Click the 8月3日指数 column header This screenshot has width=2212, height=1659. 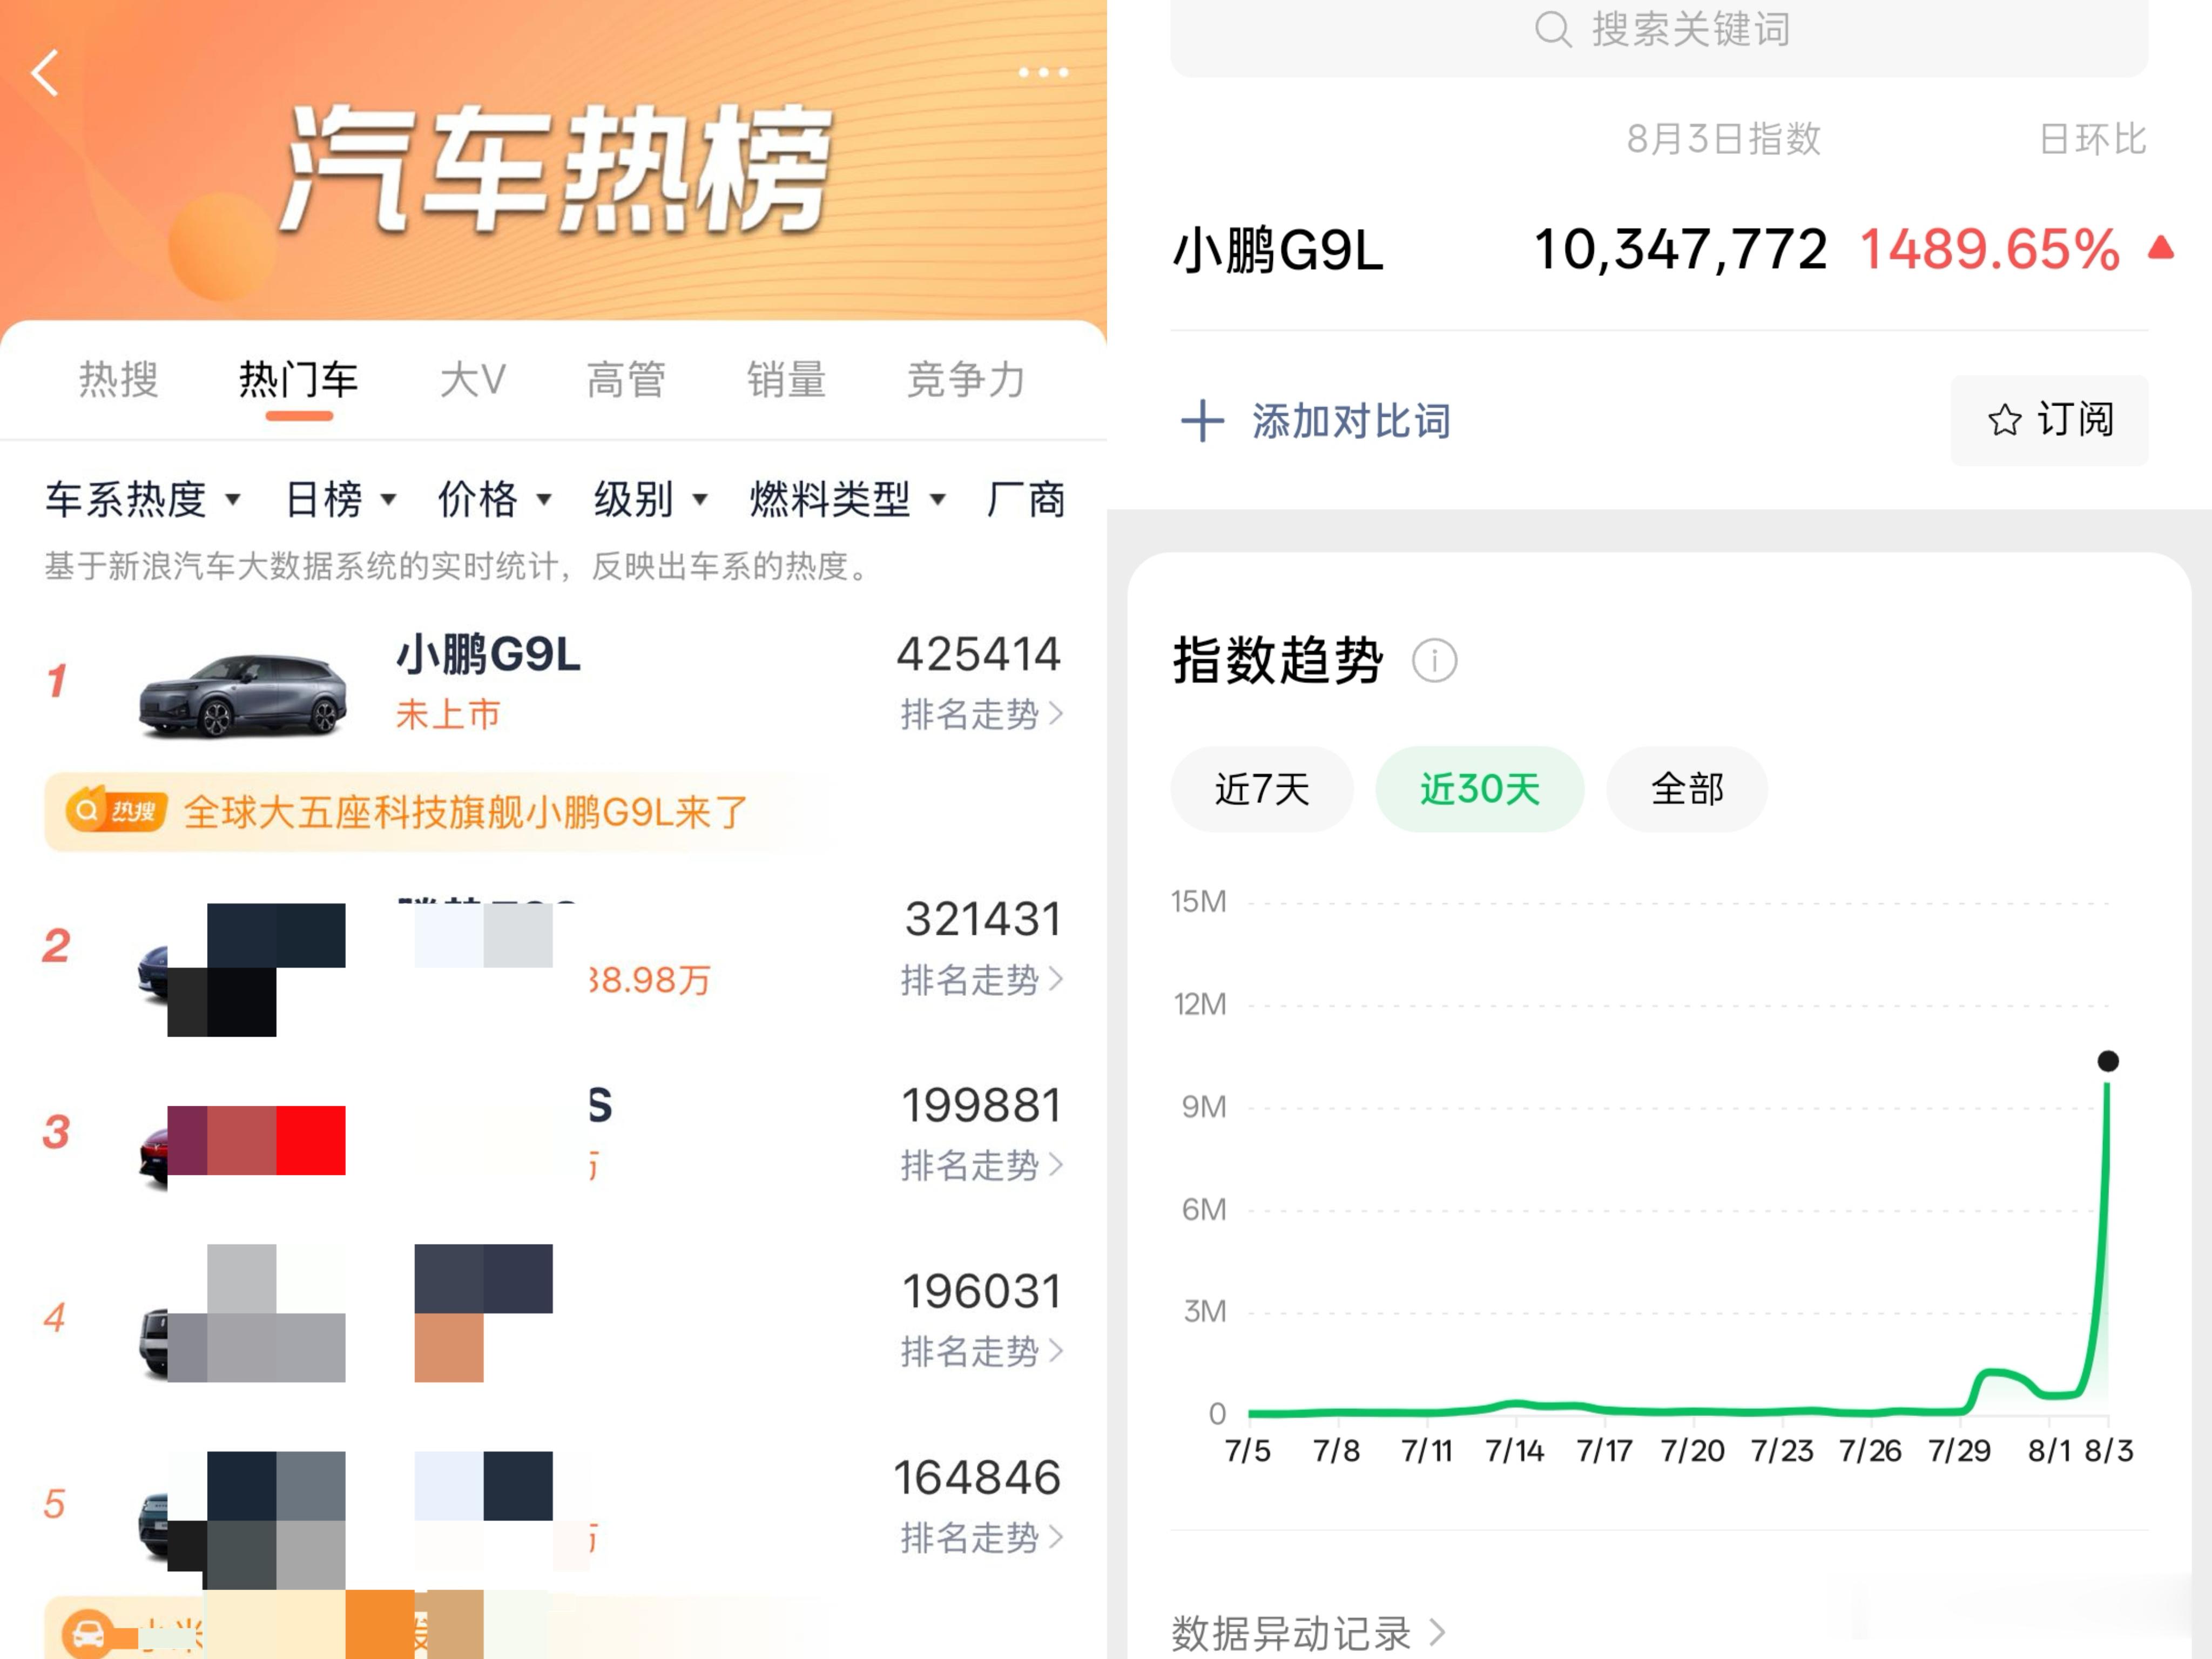(1723, 139)
